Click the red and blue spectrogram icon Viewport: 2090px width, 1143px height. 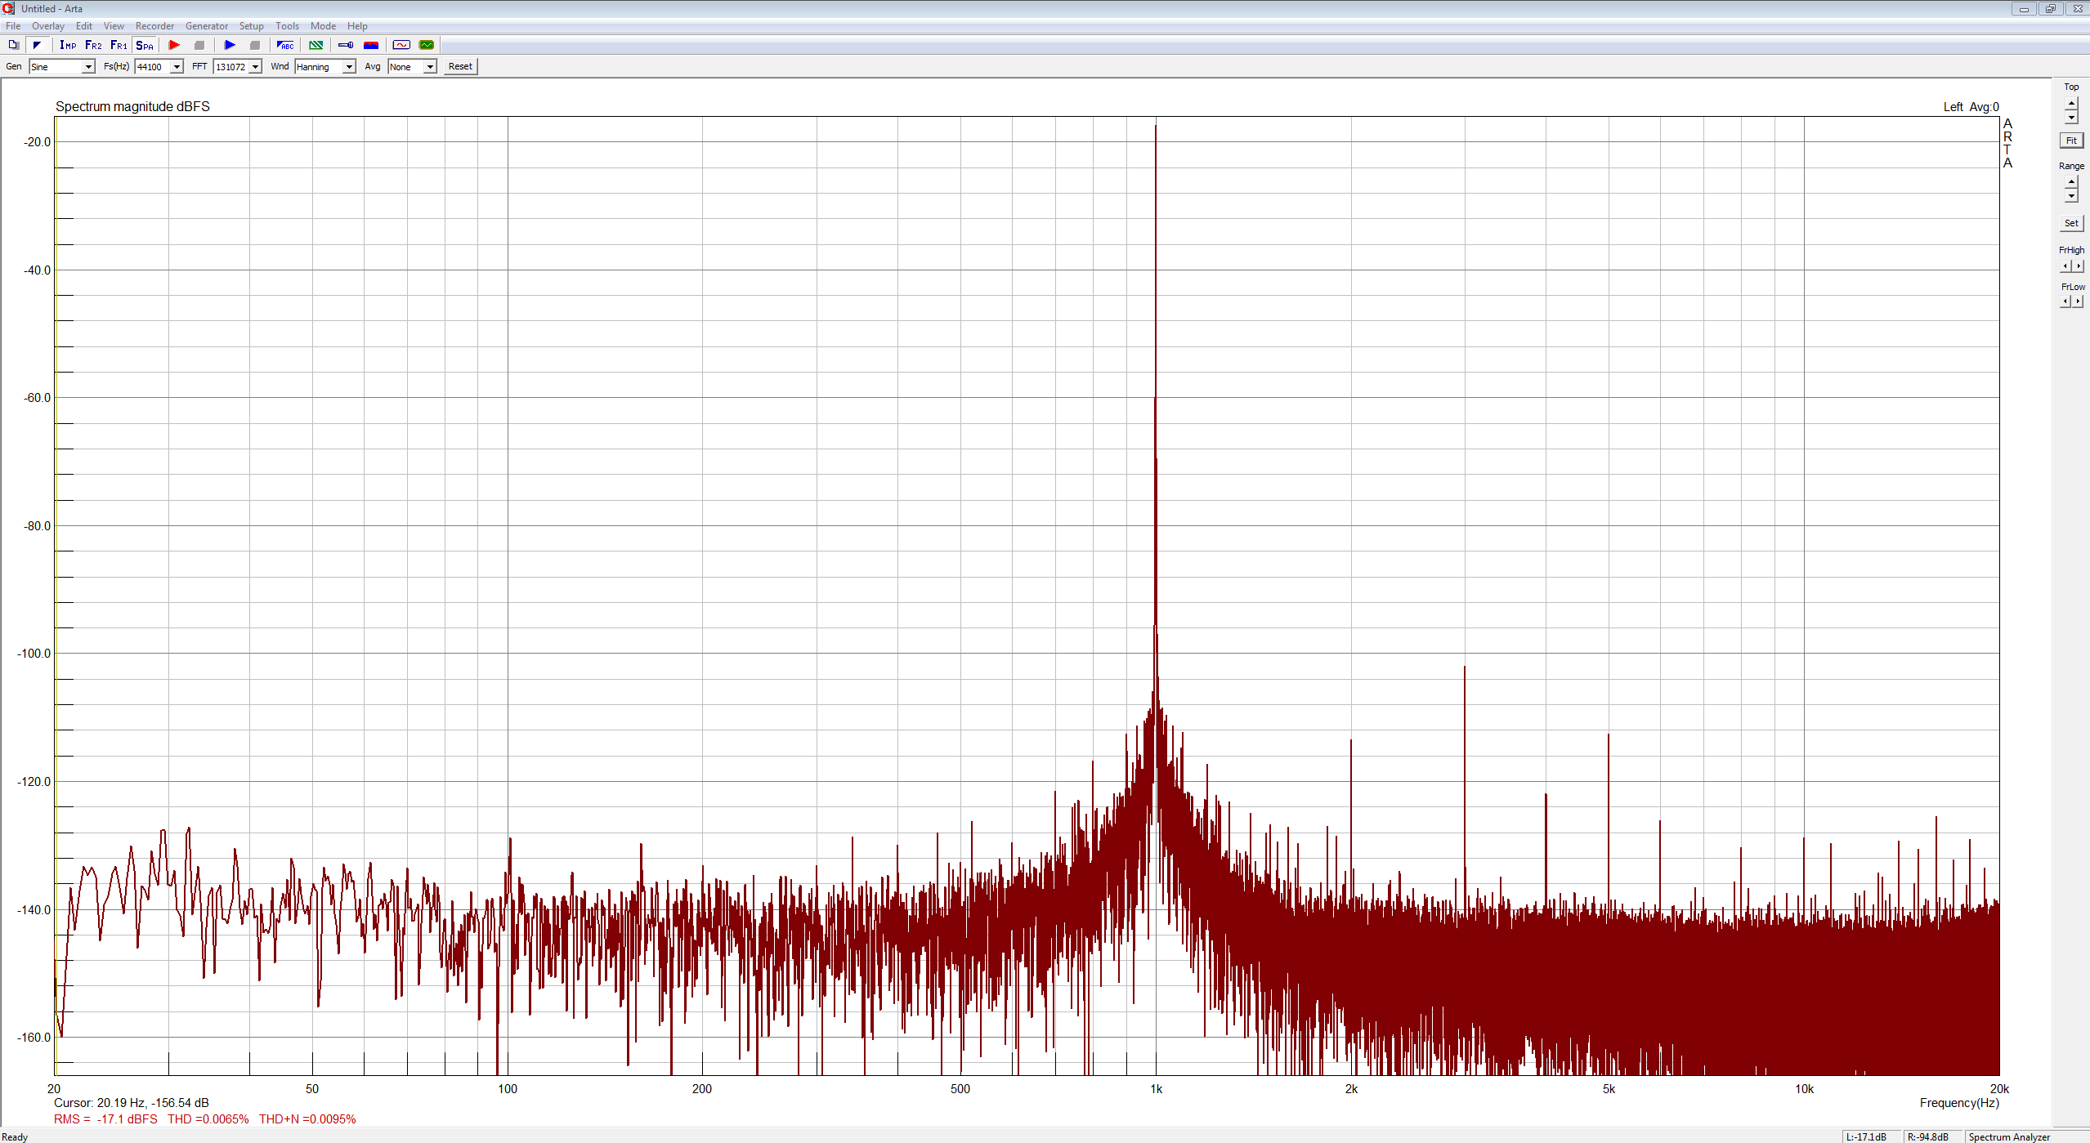pos(371,45)
